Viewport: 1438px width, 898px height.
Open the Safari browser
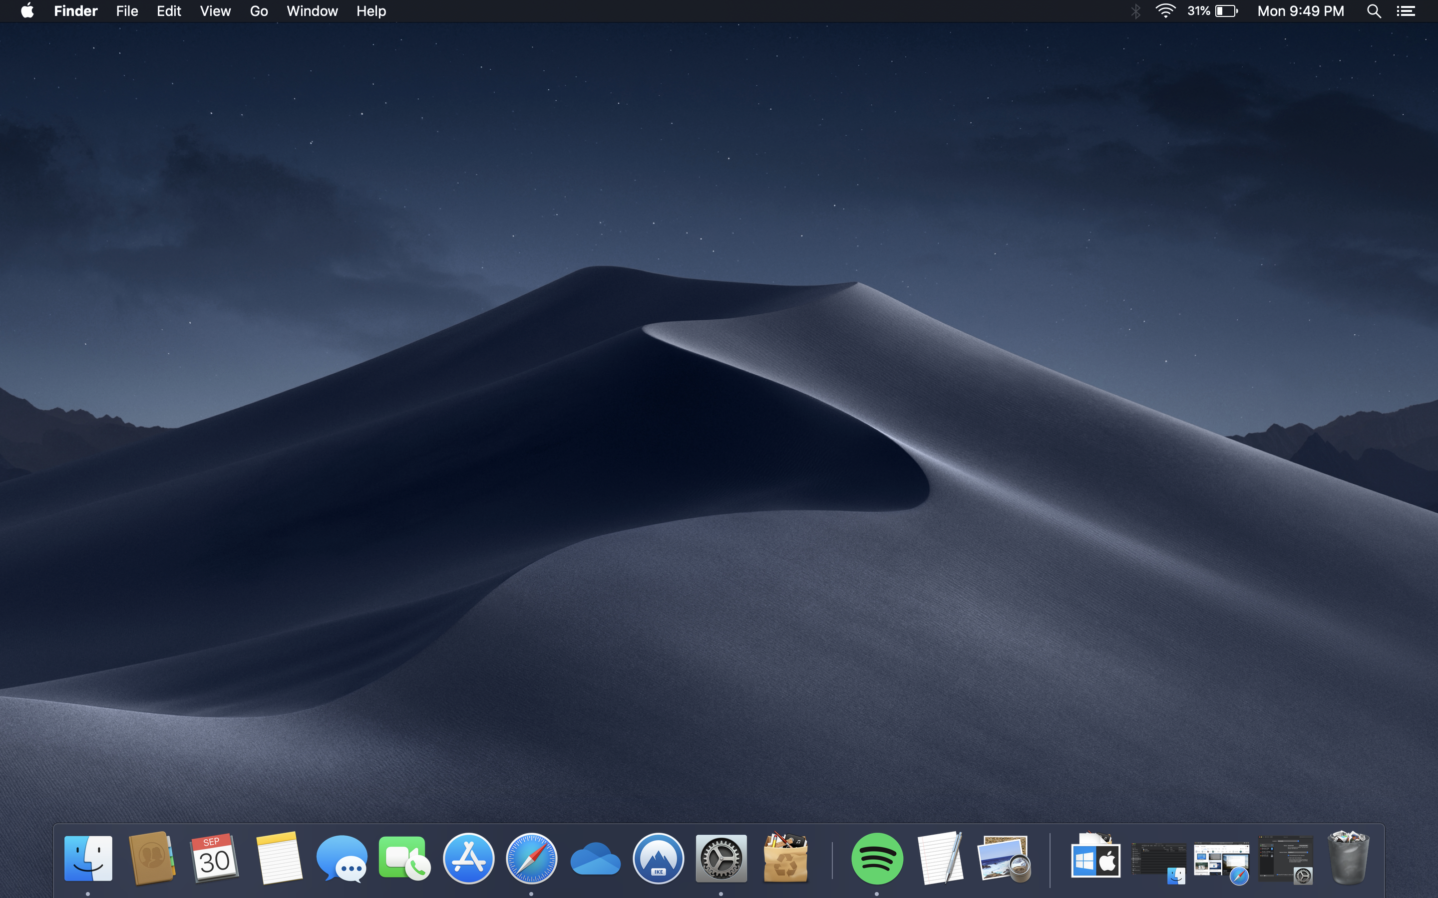point(531,859)
